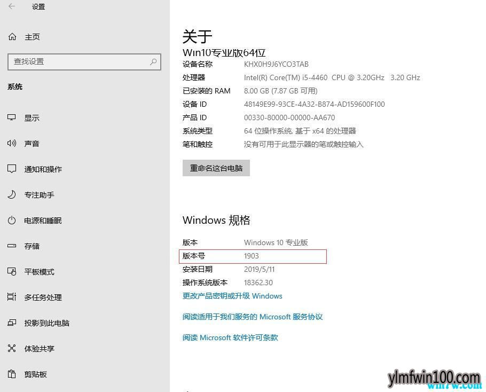Click the 8.00 GB RAM value
Image resolution: width=486 pixels, height=392 pixels.
click(281, 91)
